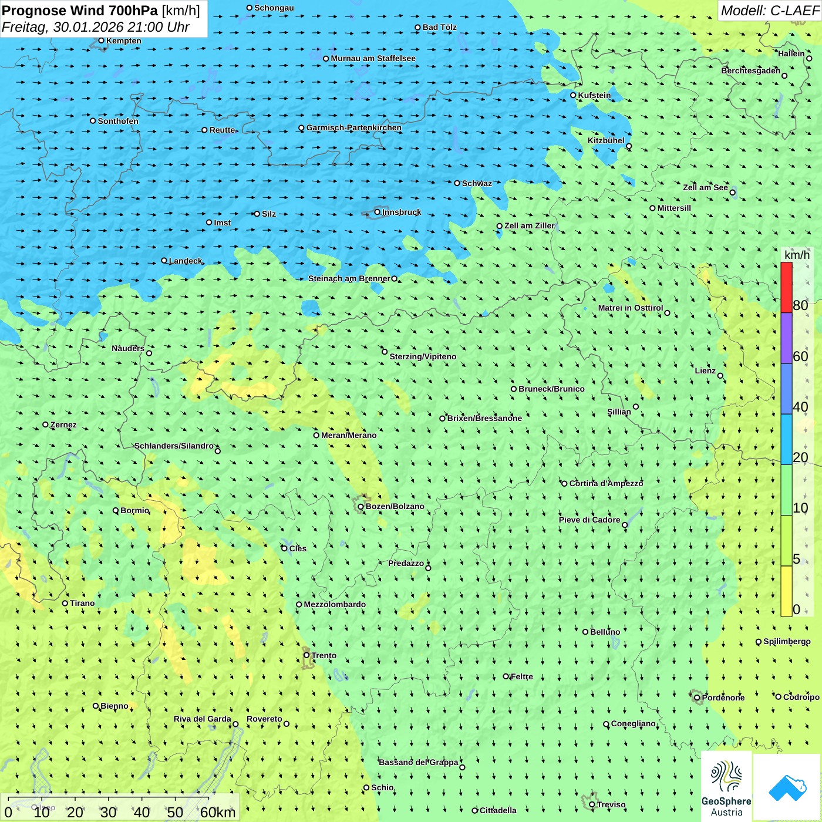
Task: Click the Schongau location marker
Action: pyautogui.click(x=249, y=8)
